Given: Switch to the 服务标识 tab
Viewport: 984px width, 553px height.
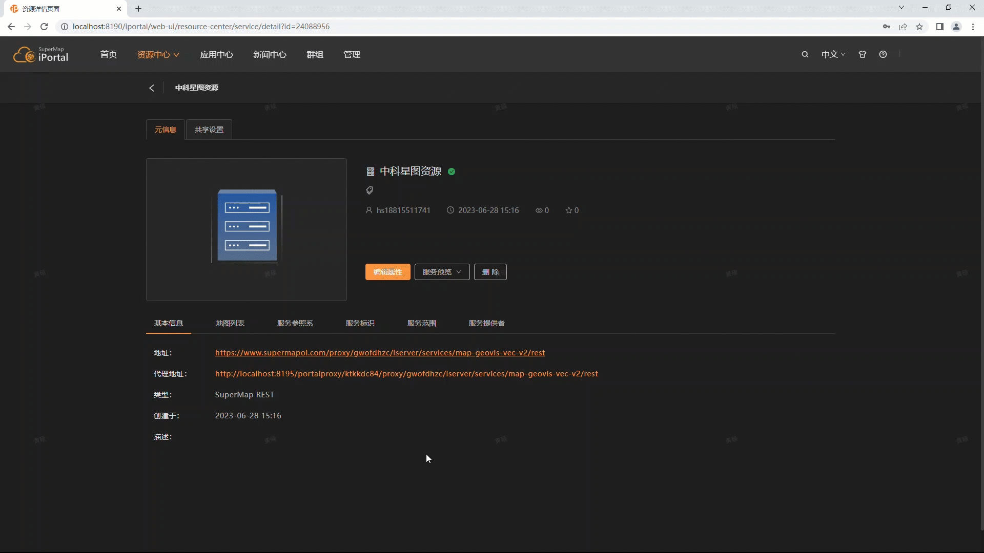Looking at the screenshot, I should click(x=360, y=323).
